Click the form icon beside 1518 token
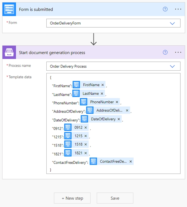 (x=68, y=144)
